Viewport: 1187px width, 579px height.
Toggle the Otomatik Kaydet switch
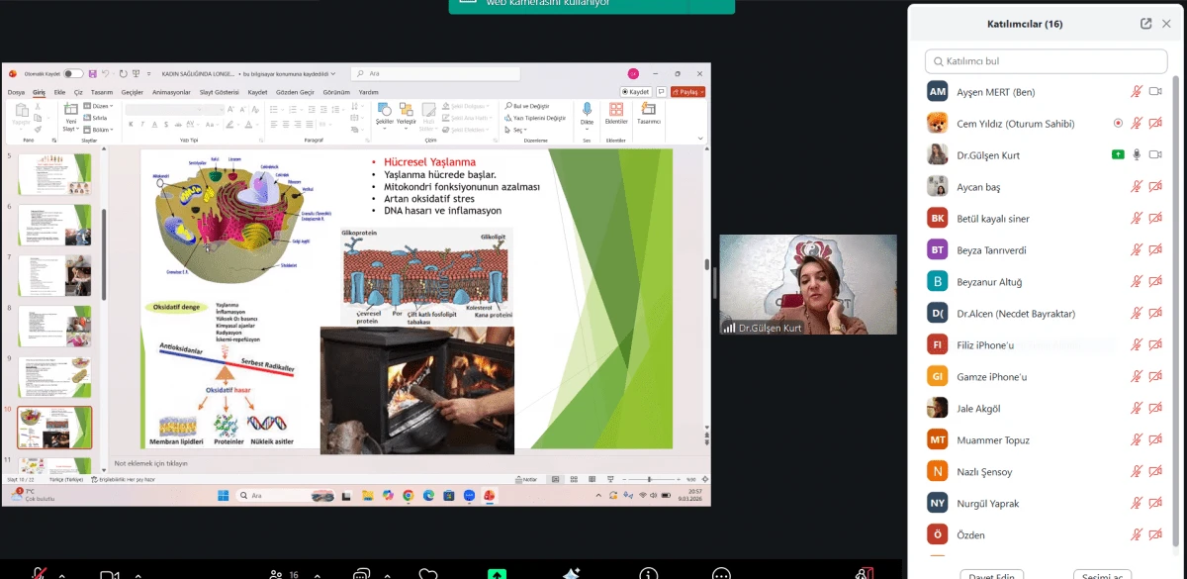point(73,73)
